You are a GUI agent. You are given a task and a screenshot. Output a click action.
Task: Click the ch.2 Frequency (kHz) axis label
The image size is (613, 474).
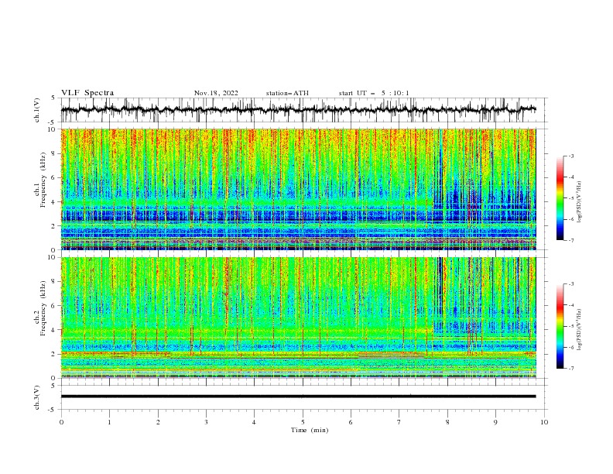coord(40,307)
